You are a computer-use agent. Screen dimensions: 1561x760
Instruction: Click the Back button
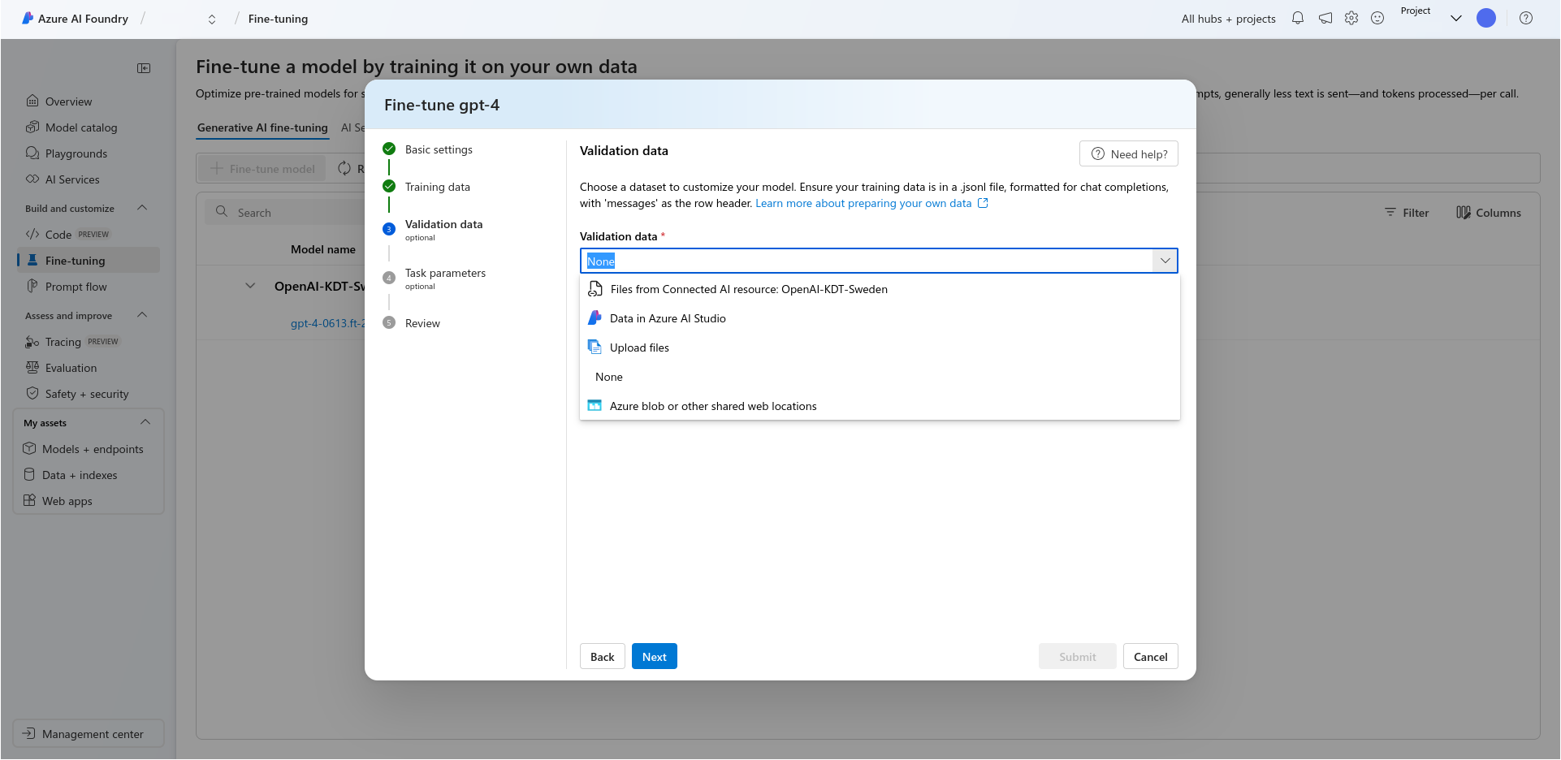click(602, 657)
